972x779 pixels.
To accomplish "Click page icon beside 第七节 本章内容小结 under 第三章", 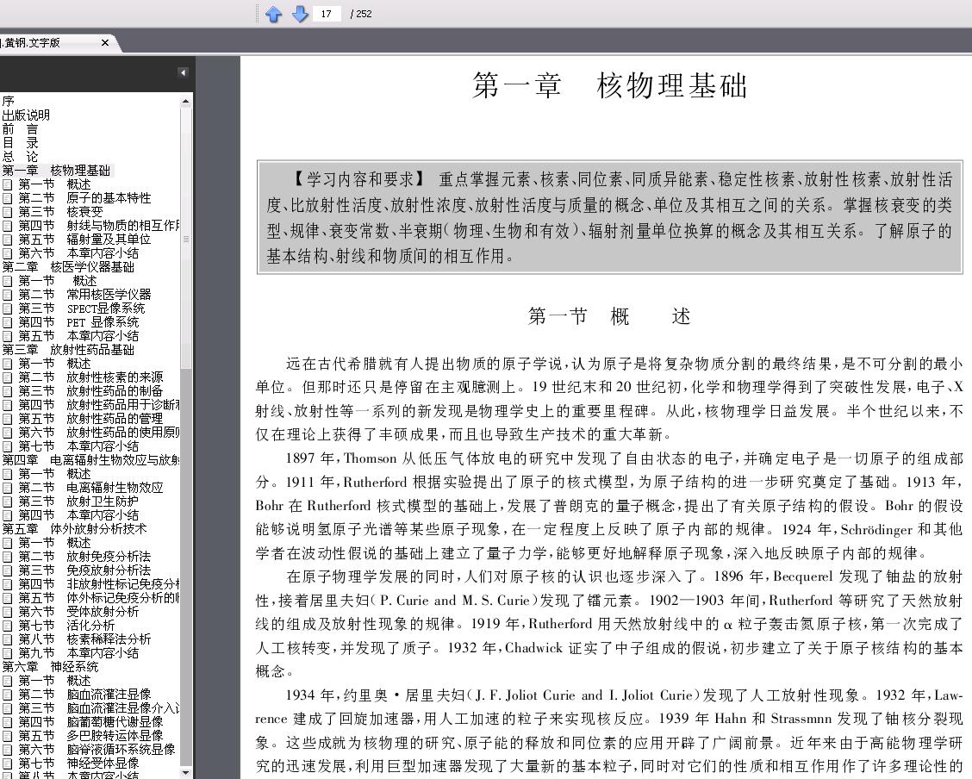I will pos(8,446).
